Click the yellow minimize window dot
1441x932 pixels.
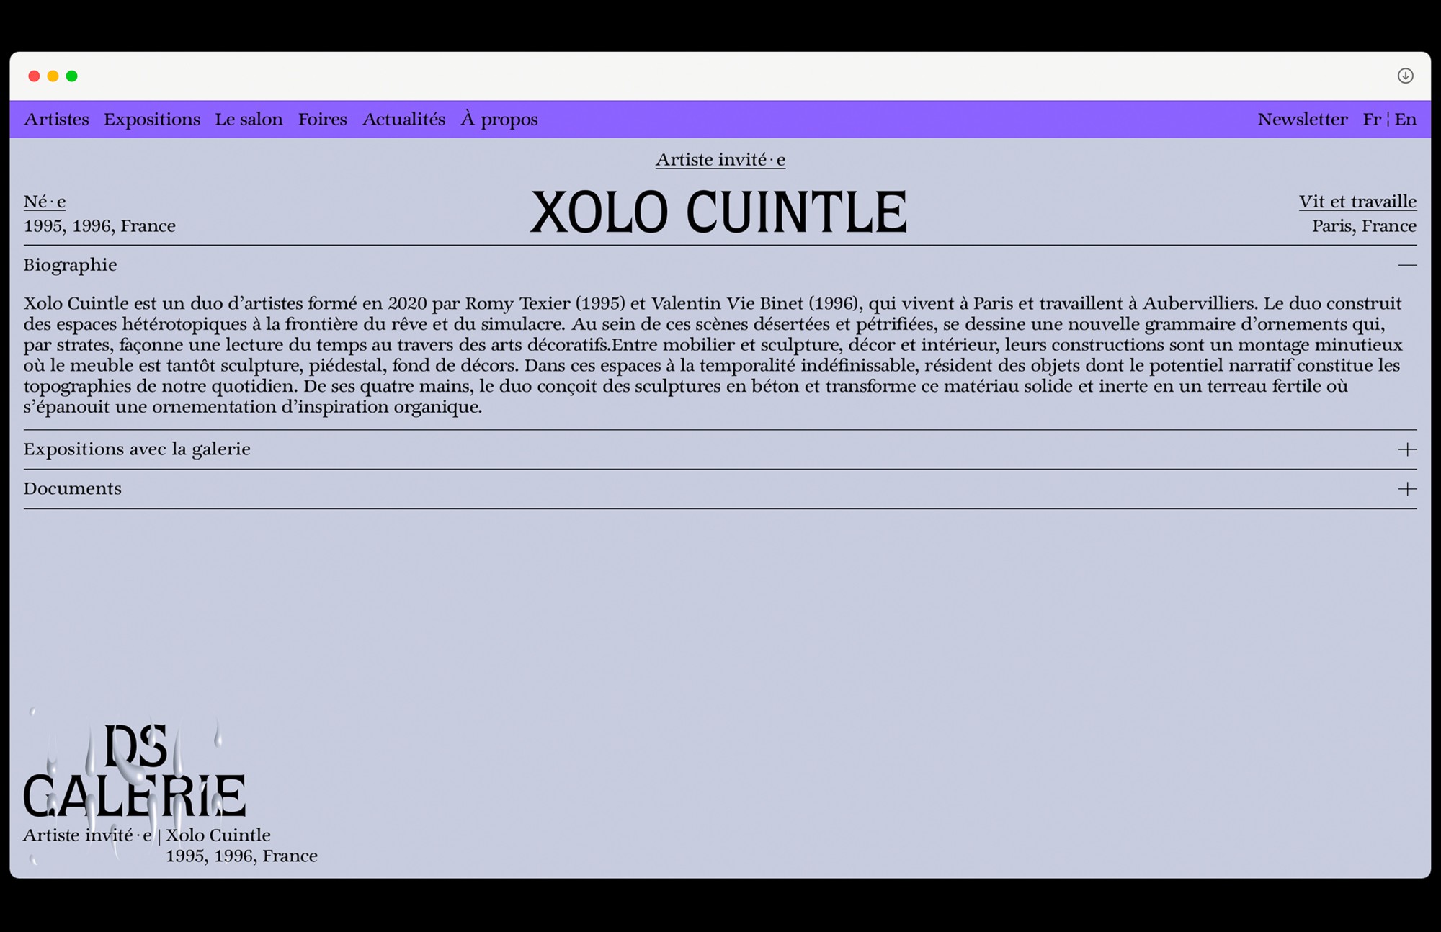pyautogui.click(x=53, y=76)
